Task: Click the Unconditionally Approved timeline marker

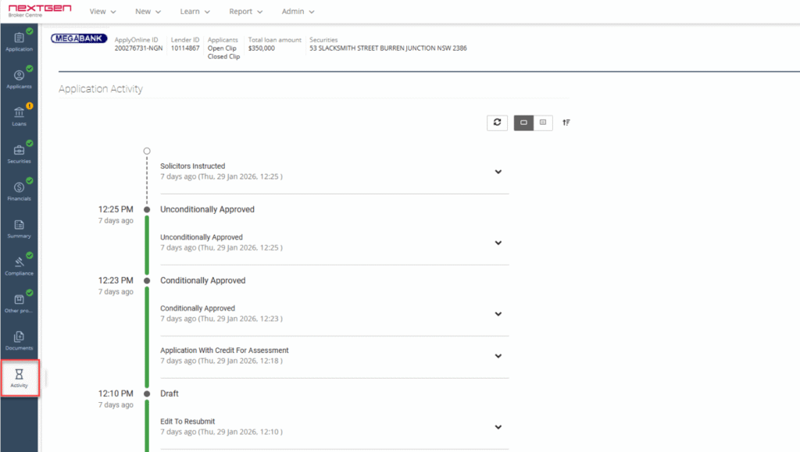Action: (146, 209)
